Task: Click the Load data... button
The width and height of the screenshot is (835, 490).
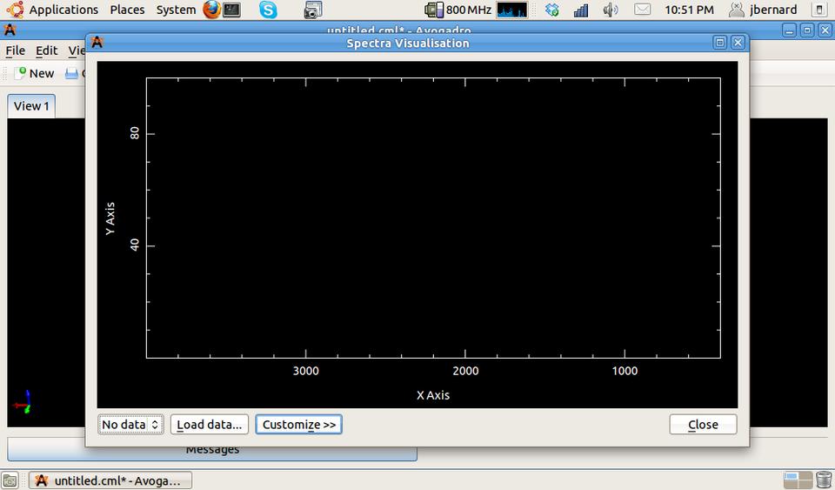Action: [x=209, y=425]
